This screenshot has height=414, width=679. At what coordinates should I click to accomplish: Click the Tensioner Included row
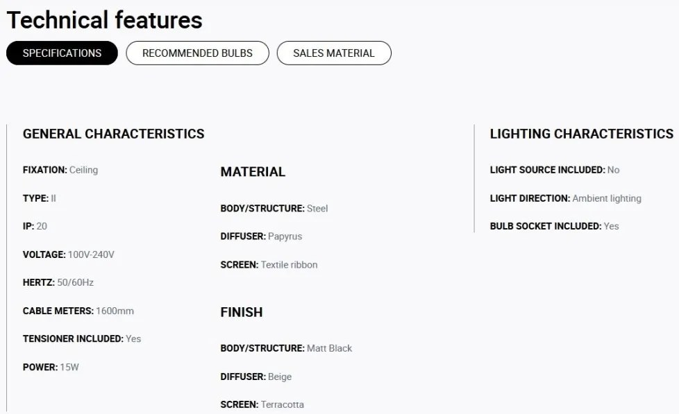[x=82, y=338]
